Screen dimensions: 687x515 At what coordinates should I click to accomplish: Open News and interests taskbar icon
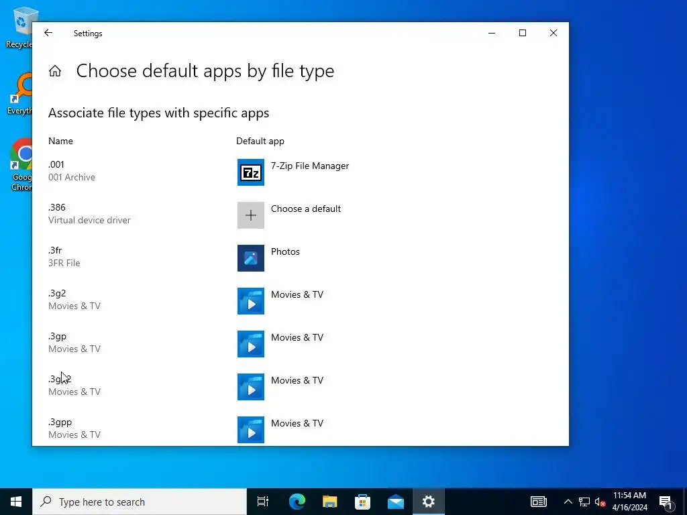click(539, 502)
